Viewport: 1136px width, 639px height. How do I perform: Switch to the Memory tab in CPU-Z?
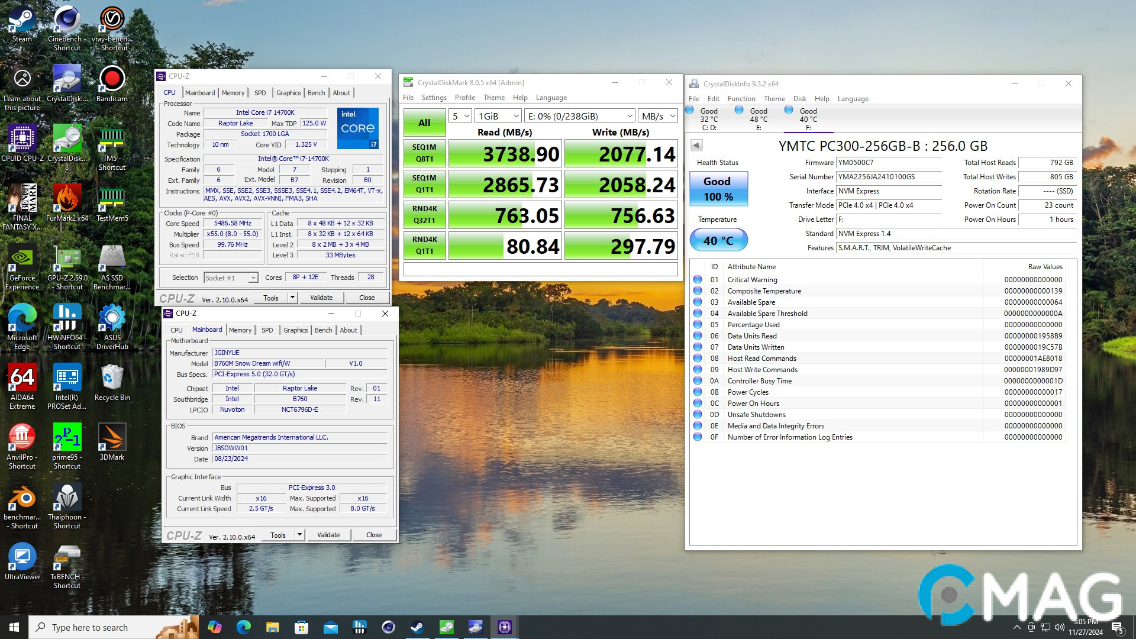[x=233, y=92]
